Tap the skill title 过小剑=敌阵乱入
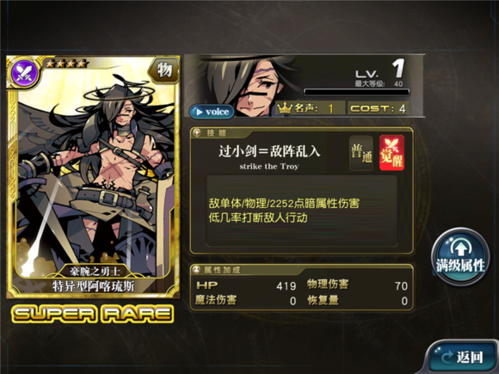The width and height of the screenshot is (499, 374). pyautogui.click(x=269, y=151)
